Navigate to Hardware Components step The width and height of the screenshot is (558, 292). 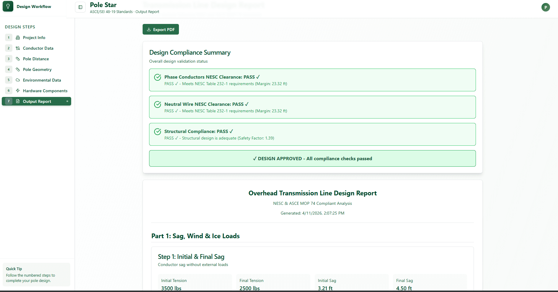[x=45, y=91]
